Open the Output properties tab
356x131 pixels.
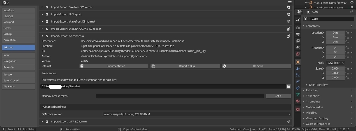click(x=298, y=35)
